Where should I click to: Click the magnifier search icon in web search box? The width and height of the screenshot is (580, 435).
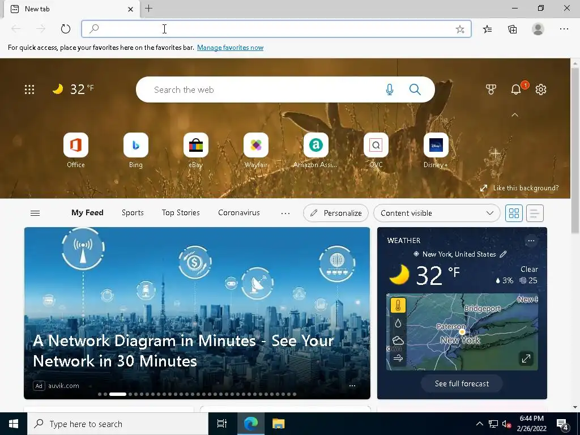click(415, 89)
